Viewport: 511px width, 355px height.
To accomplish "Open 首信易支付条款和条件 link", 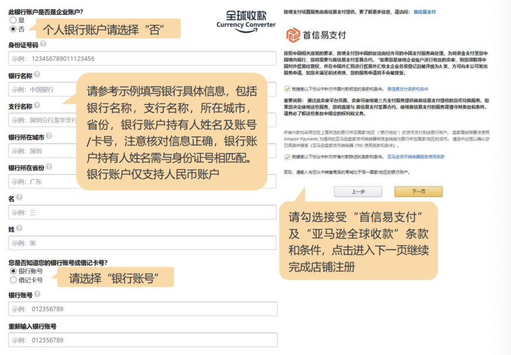I will pyautogui.click(x=408, y=89).
